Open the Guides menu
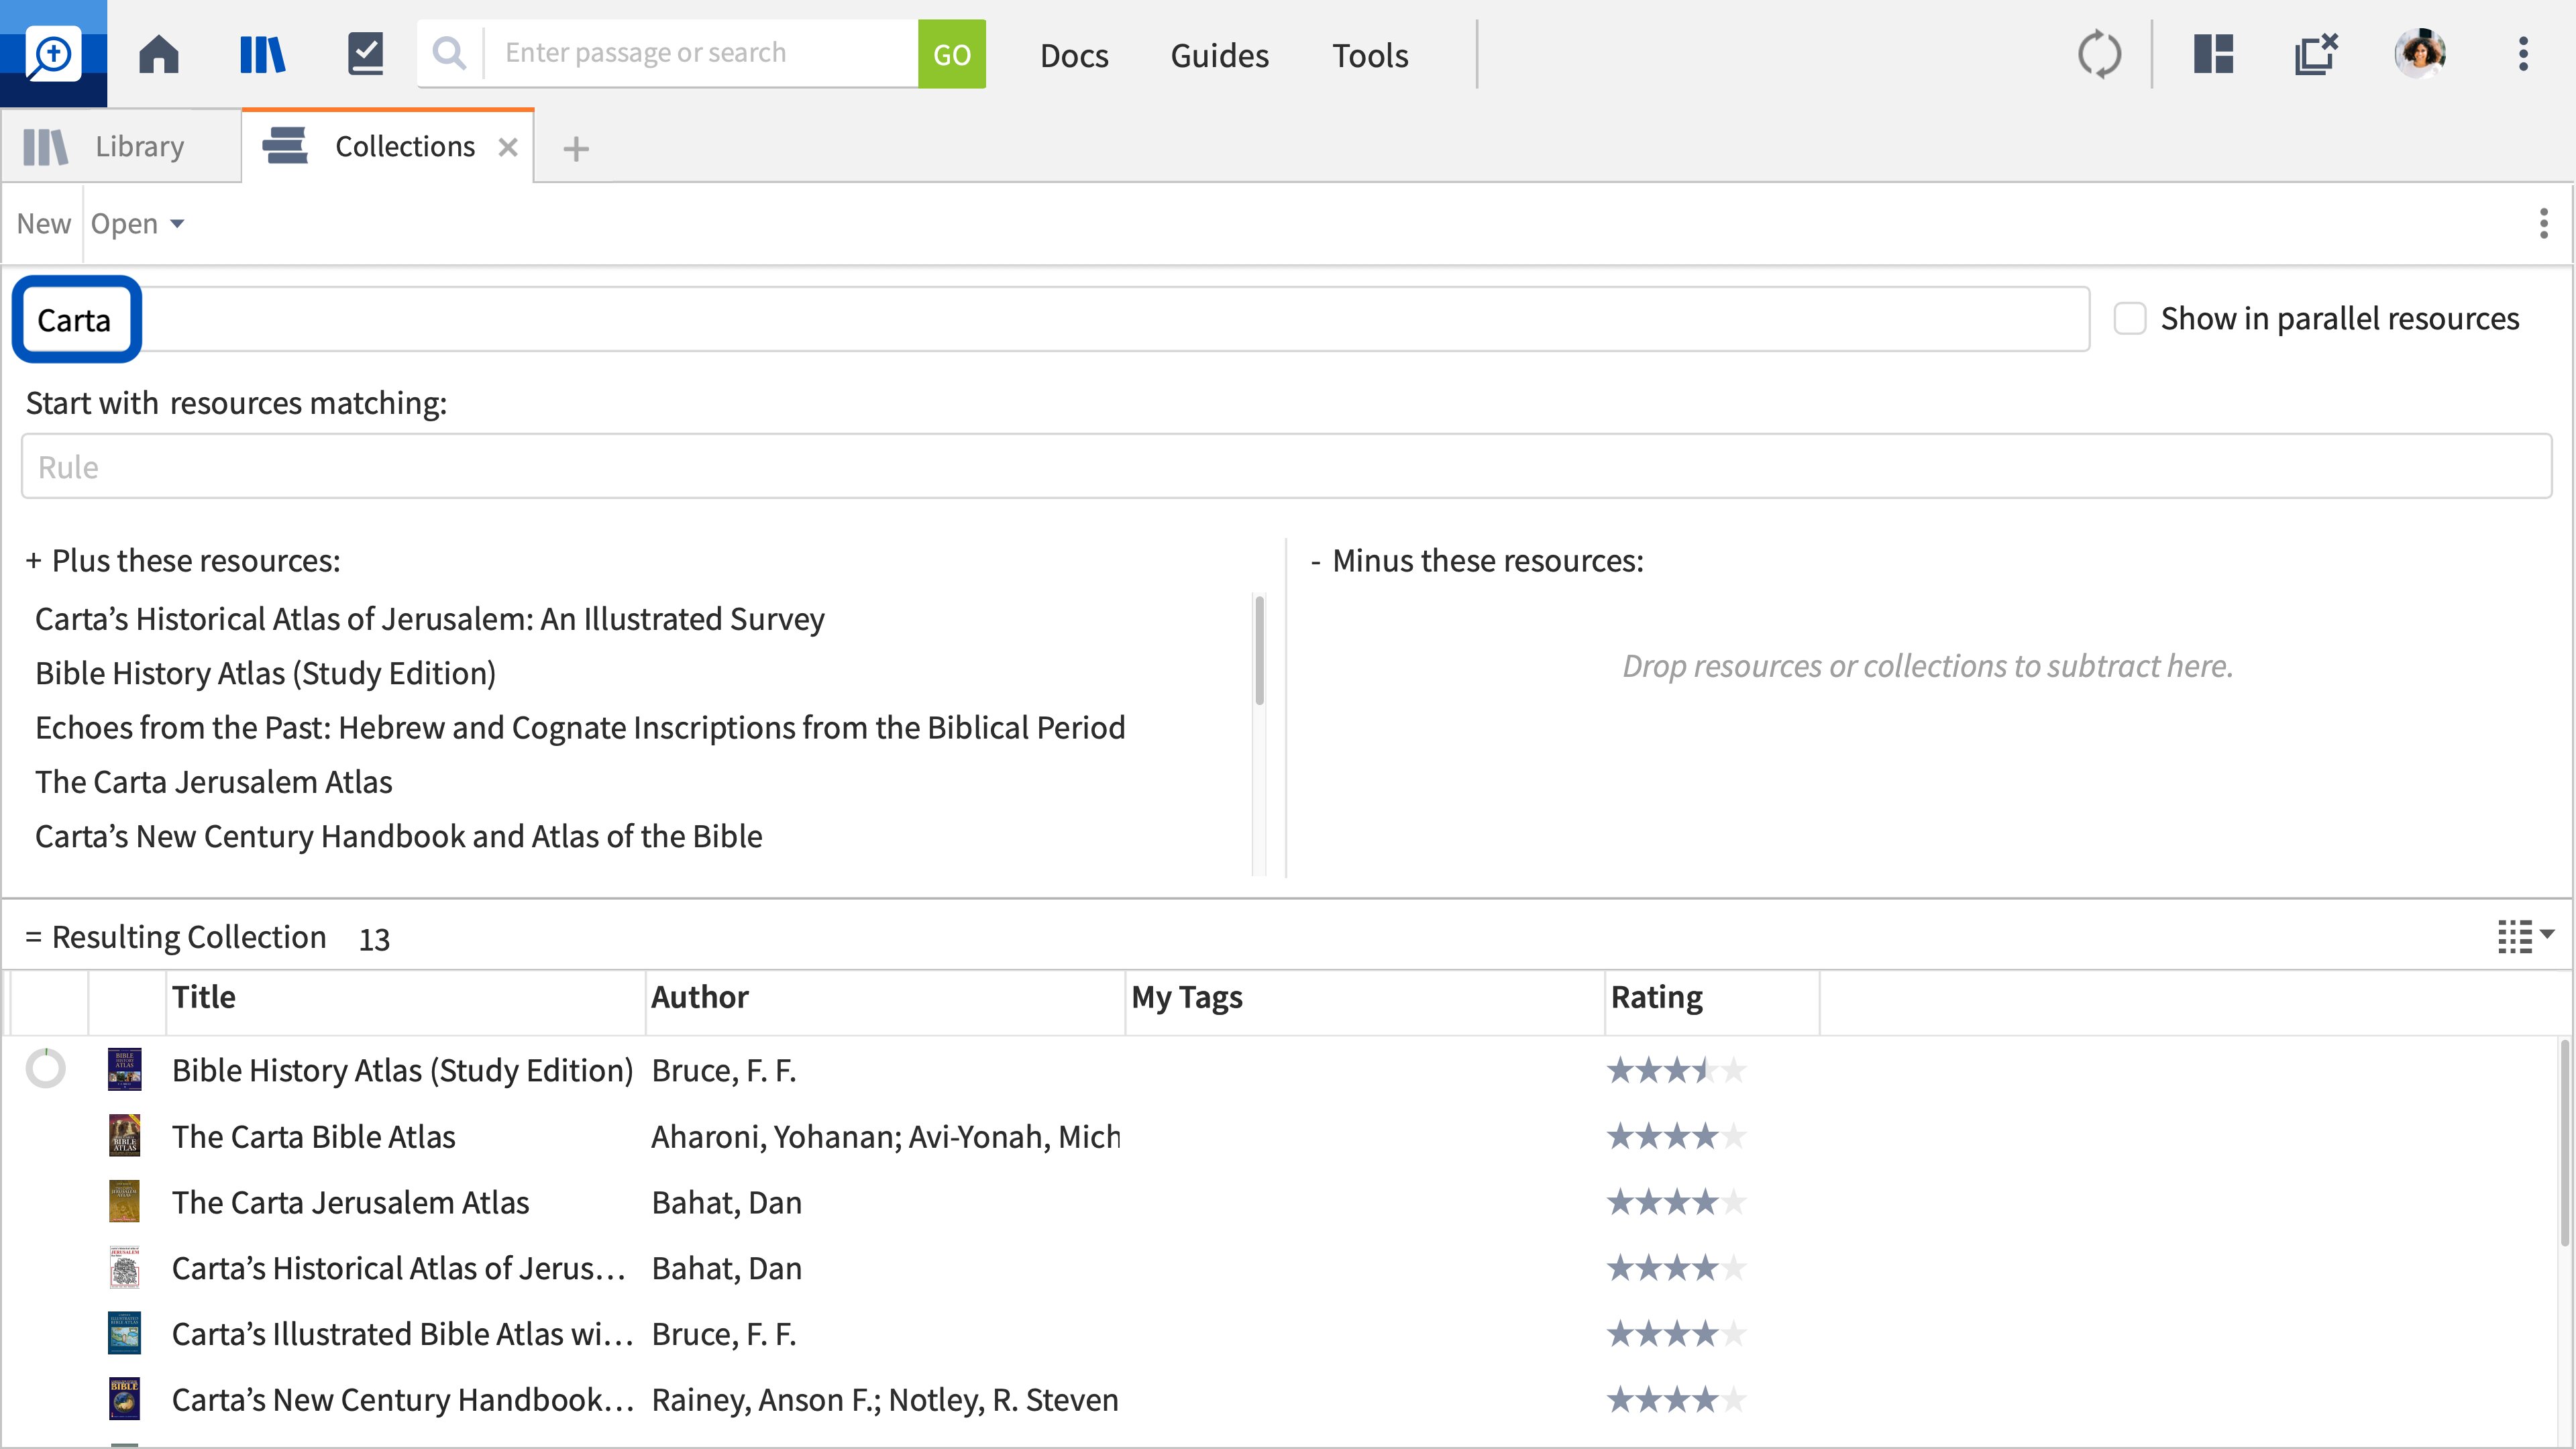Image resolution: width=2576 pixels, height=1449 pixels. 1219,55
